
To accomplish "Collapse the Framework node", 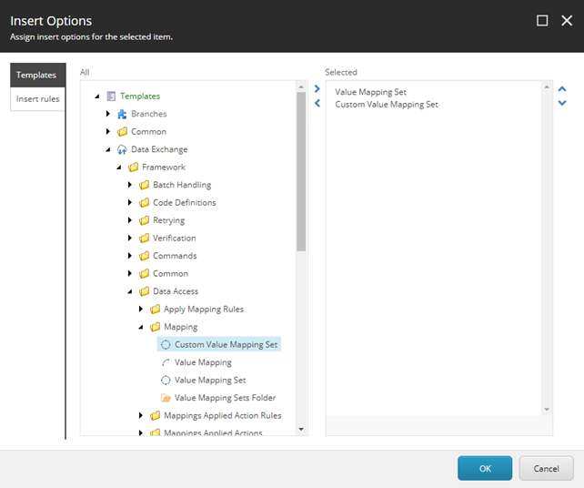I will pos(119,168).
